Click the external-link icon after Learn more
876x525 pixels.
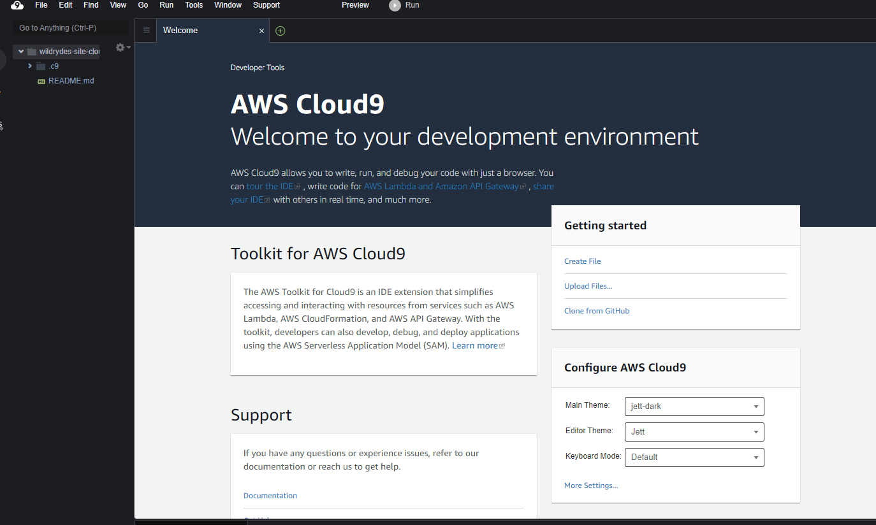(x=501, y=345)
